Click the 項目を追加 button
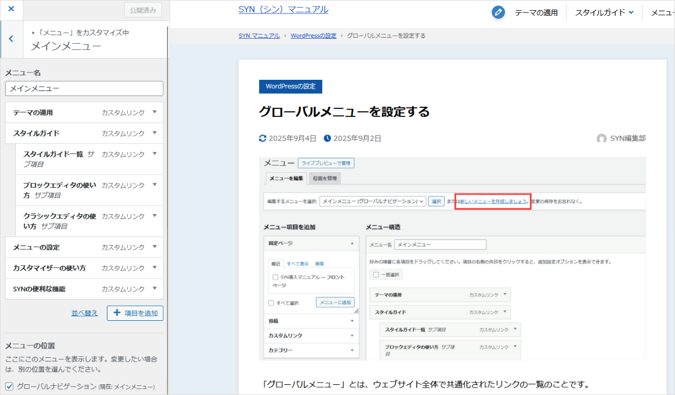675x395 pixels. [135, 313]
